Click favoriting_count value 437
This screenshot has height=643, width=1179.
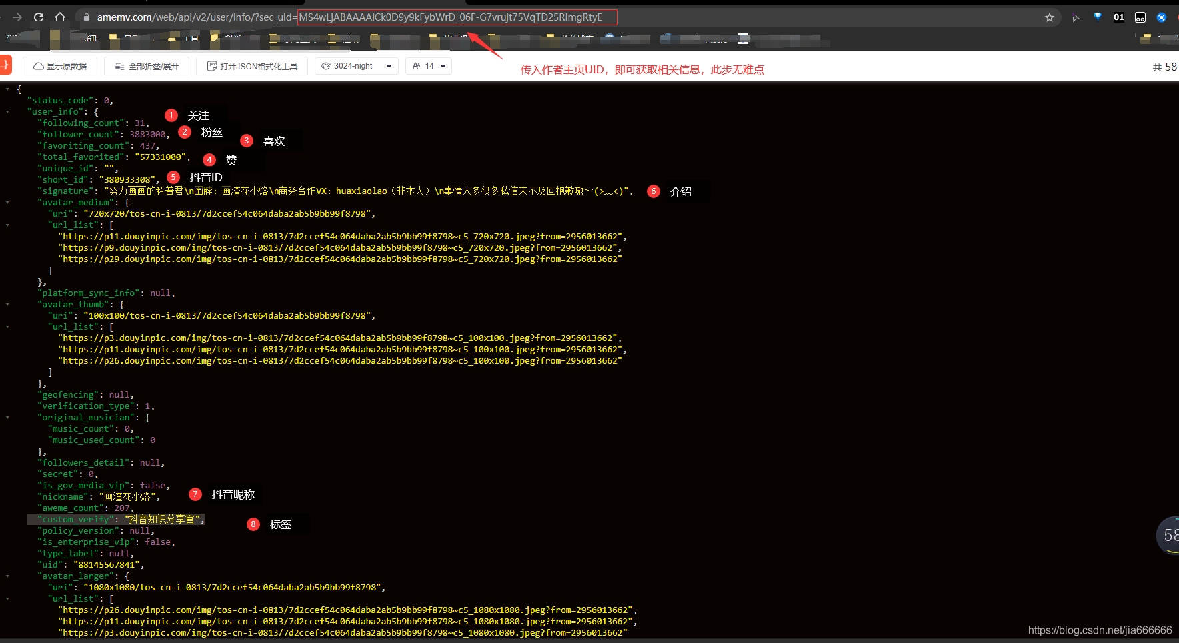click(x=147, y=146)
